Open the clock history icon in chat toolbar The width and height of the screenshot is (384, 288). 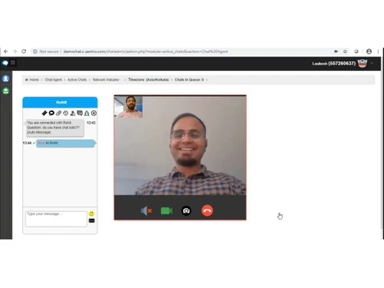click(66, 113)
